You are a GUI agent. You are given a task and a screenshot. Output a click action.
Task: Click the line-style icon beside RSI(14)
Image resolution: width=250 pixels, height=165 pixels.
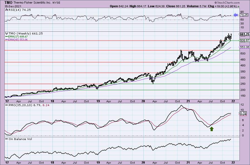pyautogui.click(x=6, y=10)
